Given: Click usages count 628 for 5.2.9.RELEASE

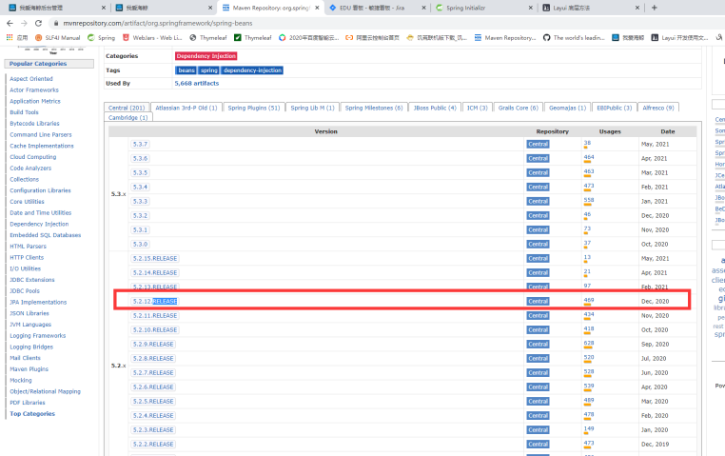Looking at the screenshot, I should pos(588,343).
